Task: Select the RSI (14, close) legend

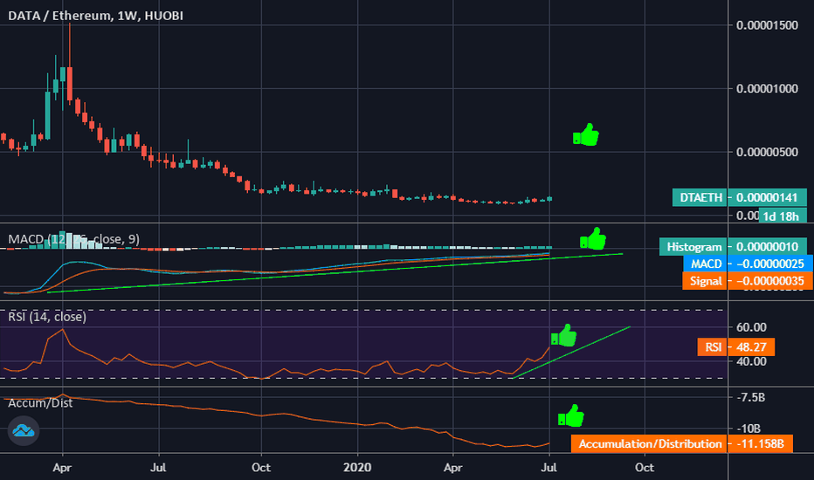Action: [47, 317]
